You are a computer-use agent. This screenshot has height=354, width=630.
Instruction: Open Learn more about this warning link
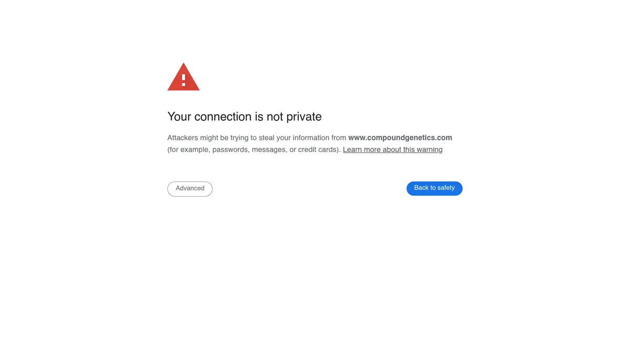pyautogui.click(x=393, y=149)
